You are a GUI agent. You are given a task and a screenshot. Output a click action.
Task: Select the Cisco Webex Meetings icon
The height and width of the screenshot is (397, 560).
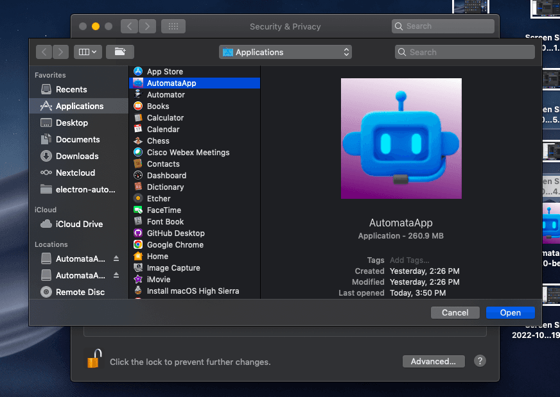point(138,152)
